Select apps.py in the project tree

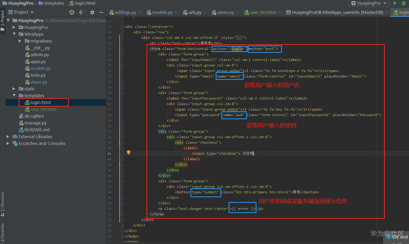(x=38, y=61)
